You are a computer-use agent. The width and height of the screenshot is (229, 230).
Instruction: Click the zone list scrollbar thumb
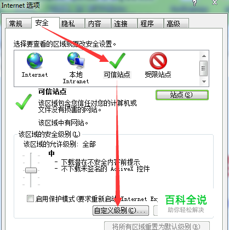204,68
